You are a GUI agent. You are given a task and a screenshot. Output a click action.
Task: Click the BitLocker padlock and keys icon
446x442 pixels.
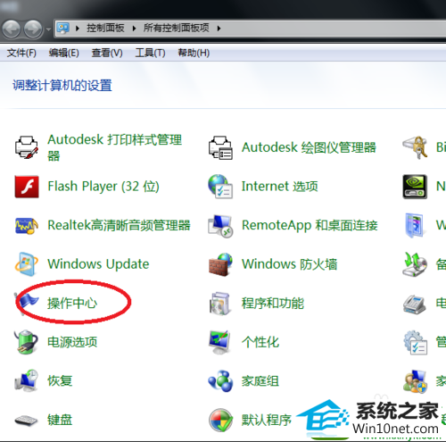(415, 147)
